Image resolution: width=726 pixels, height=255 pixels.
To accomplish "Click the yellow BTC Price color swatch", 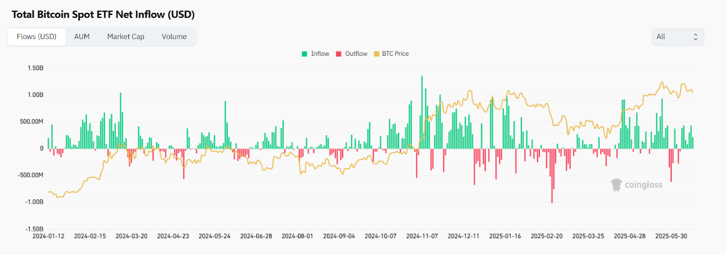I will [376, 54].
